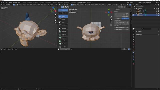Open Object Data green triangle properties tab
The width and height of the screenshot is (160, 90).
point(133,62)
